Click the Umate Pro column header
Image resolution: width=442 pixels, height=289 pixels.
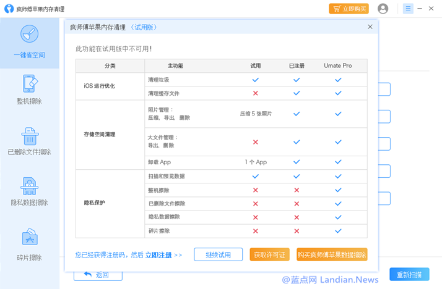click(x=338, y=65)
